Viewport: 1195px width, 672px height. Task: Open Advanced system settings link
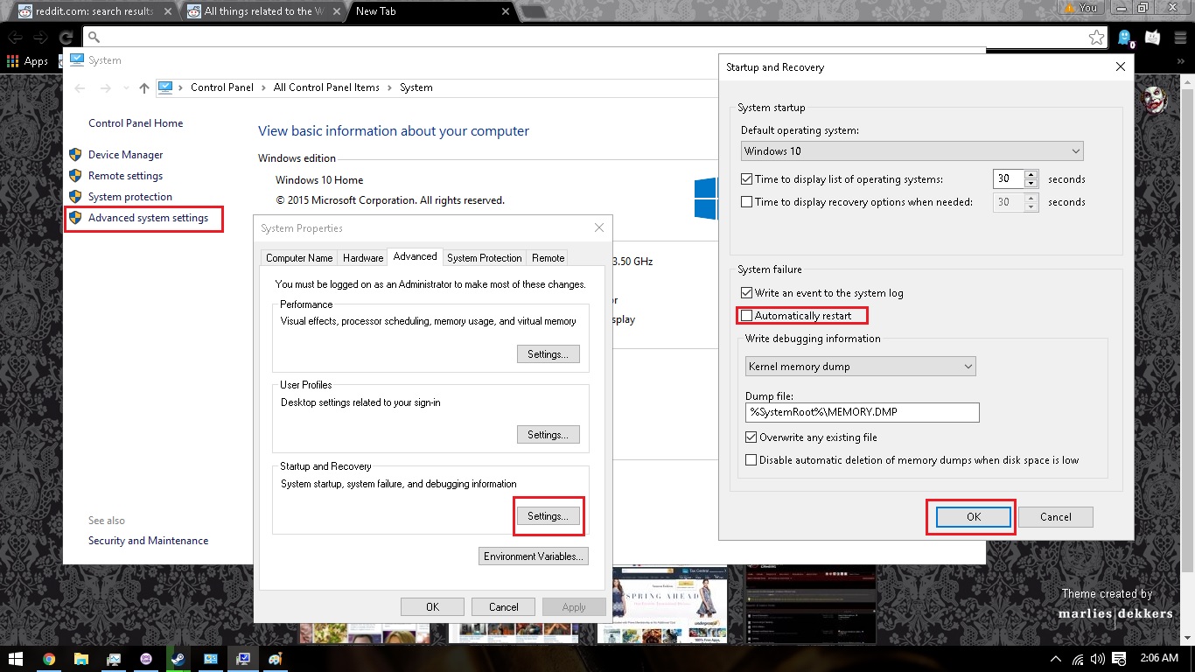[x=149, y=218]
